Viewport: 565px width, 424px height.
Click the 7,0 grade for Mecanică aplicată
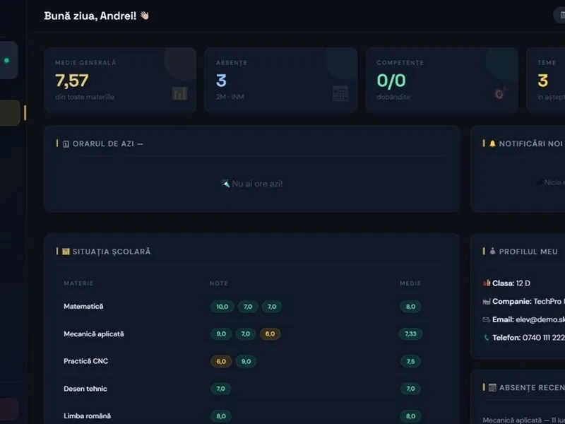pyautogui.click(x=246, y=334)
